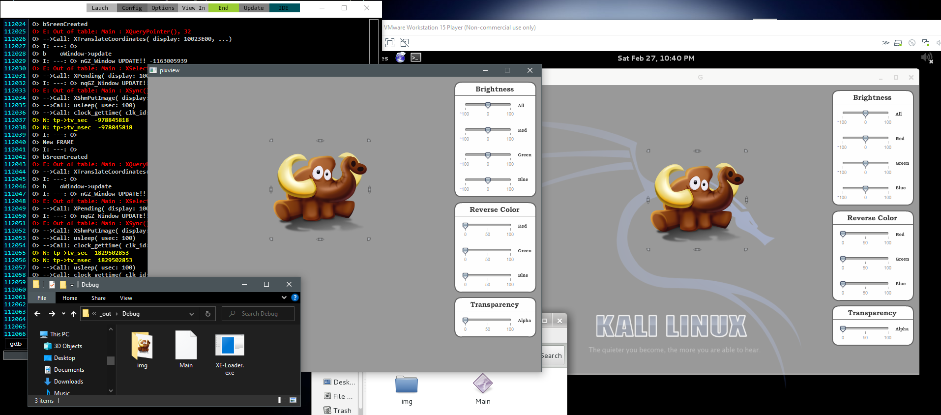The image size is (941, 415).
Task: Select XE-Loader.exe in Debug explorer
Action: coord(230,354)
